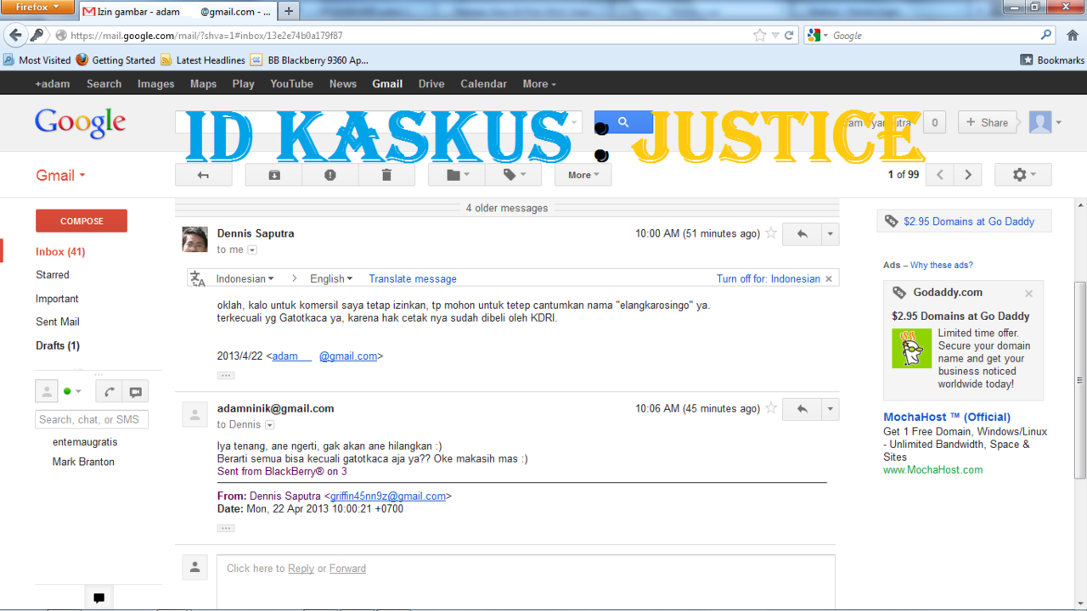Close the Godaddy.com ad

tap(1028, 294)
